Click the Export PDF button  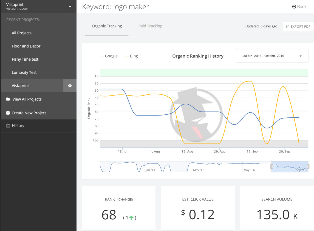298,26
